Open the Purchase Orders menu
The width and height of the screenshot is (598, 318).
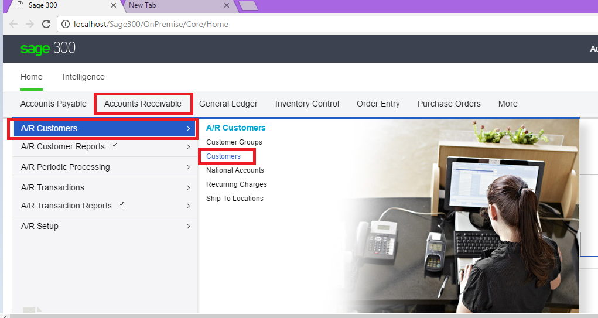tap(449, 104)
